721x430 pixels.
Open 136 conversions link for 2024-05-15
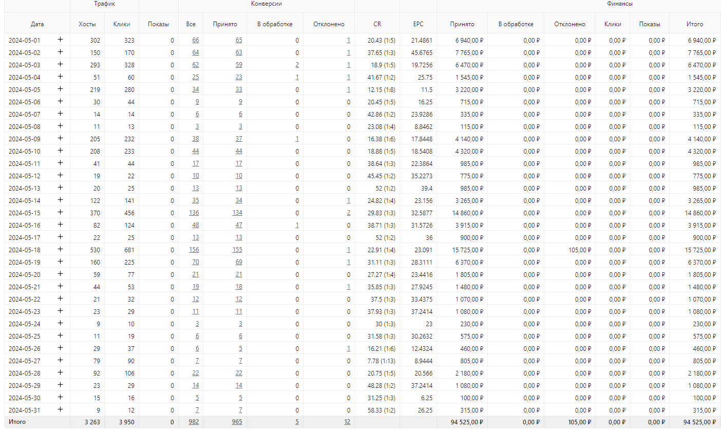[x=194, y=213]
